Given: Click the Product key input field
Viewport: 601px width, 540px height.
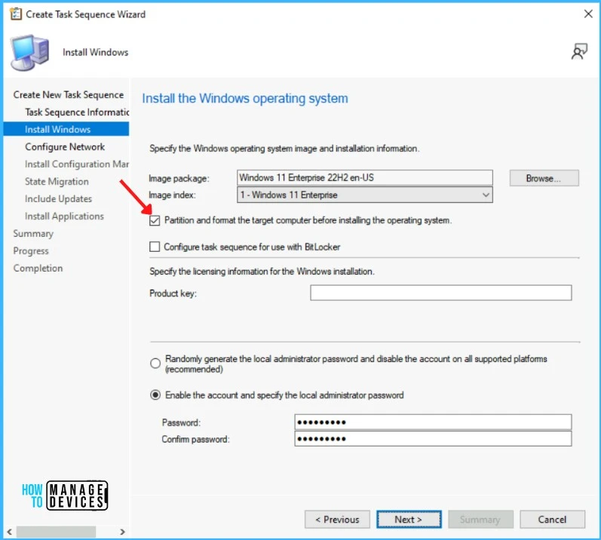Looking at the screenshot, I should (441, 293).
